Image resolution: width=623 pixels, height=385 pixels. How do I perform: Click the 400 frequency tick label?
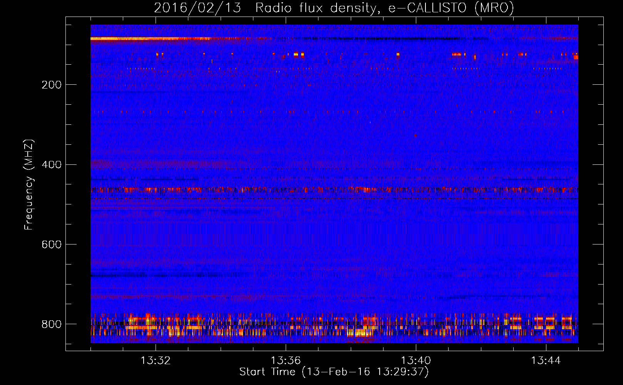(51, 165)
